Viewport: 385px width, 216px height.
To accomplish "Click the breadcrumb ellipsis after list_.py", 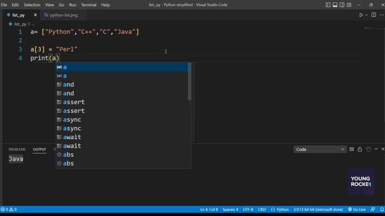I will coord(33,24).
